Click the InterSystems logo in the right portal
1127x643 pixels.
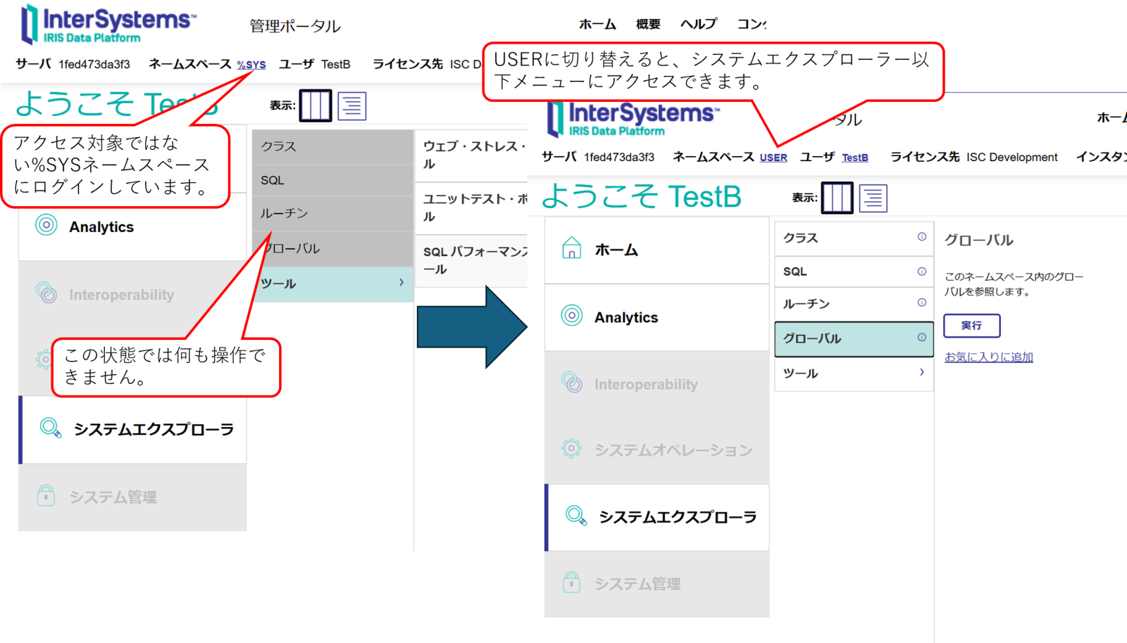634,118
